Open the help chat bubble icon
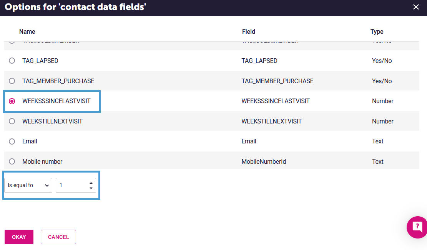This screenshot has width=427, height=250. 418,227
